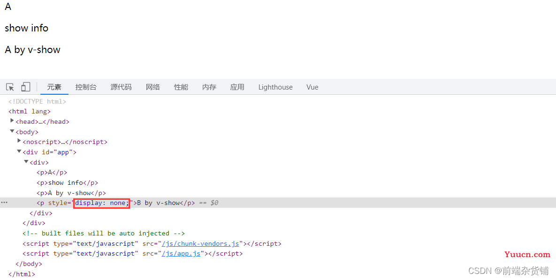Image resolution: width=556 pixels, height=280 pixels.
Task: Expand the noscript element node
Action: tap(19, 141)
